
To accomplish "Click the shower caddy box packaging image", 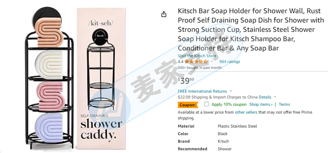I will click(101, 79).
